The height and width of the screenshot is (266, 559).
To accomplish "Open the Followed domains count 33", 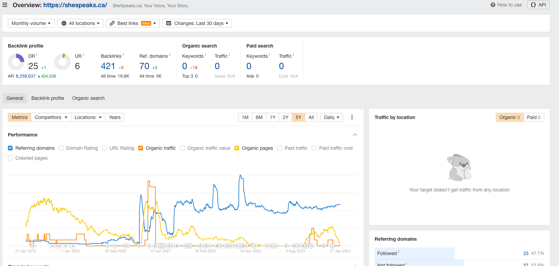I will (526, 253).
